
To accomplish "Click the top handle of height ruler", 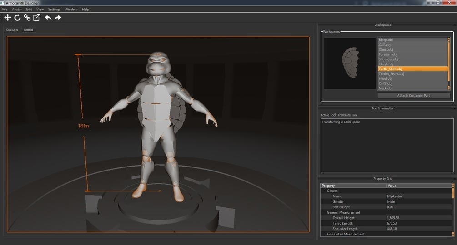I will tap(78, 54).
